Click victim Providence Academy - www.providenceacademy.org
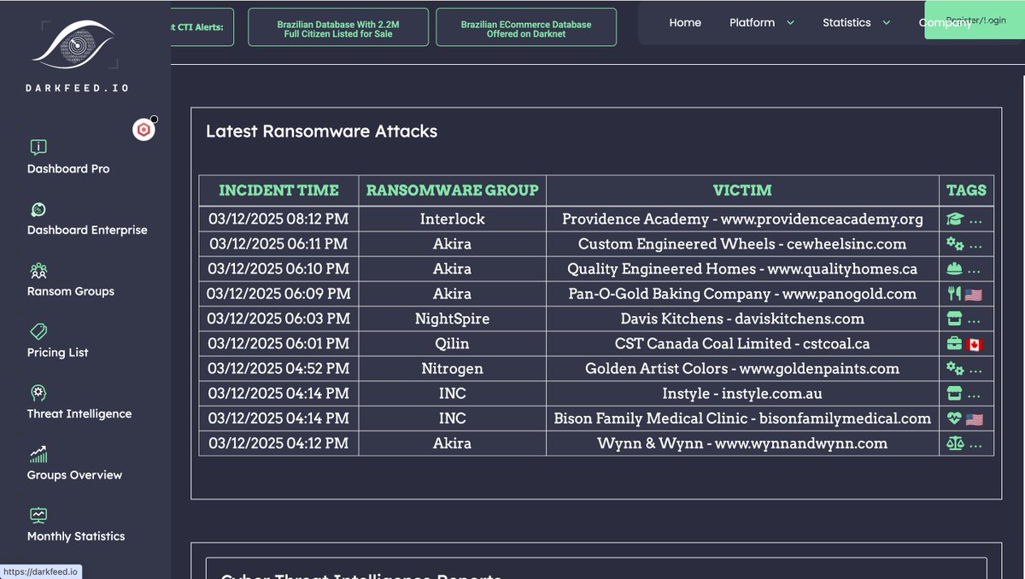The height and width of the screenshot is (579, 1025). pyautogui.click(x=742, y=219)
